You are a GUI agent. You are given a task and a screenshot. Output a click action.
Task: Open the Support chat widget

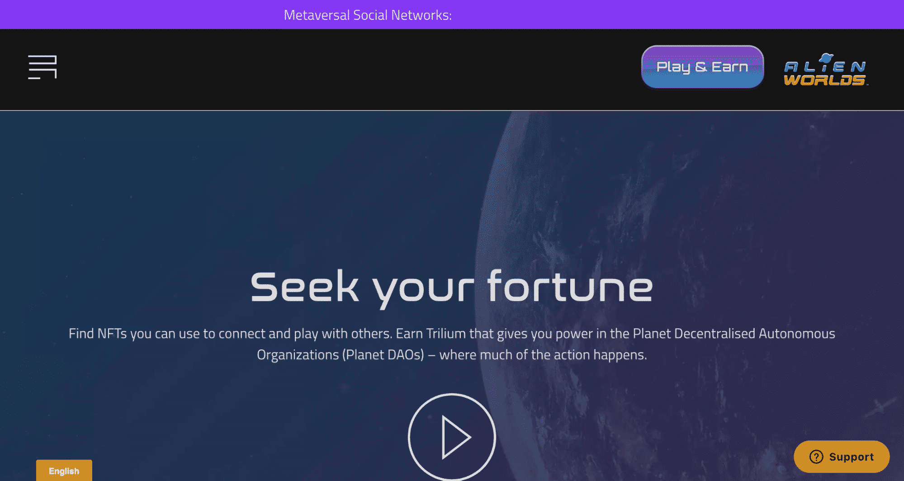click(x=842, y=457)
